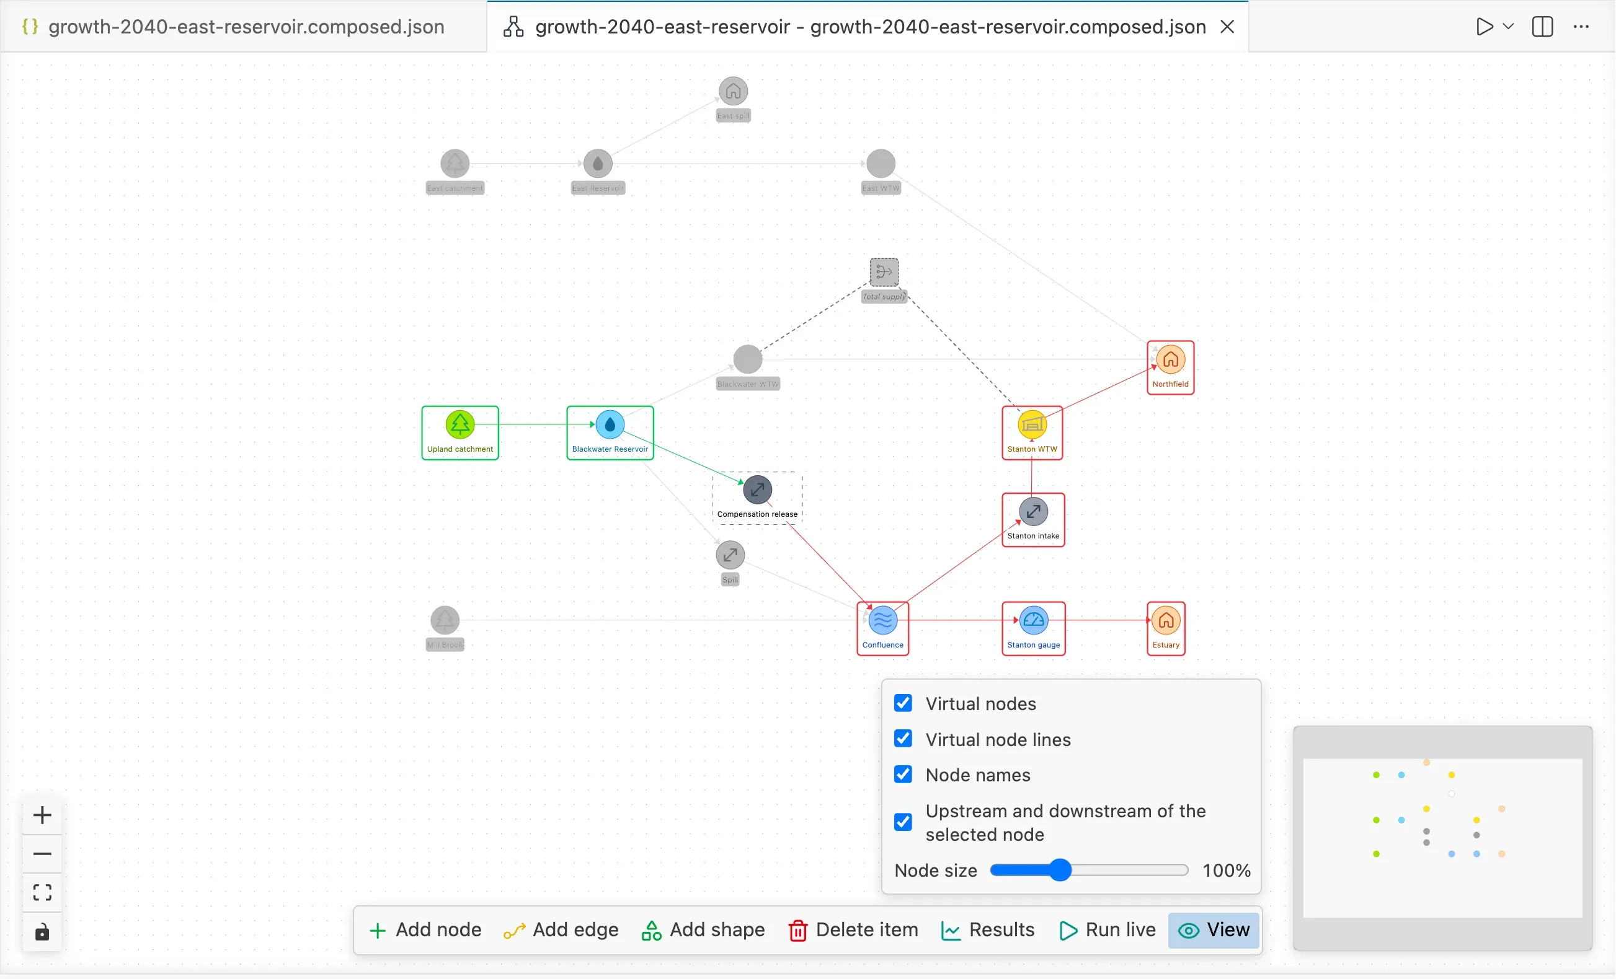Toggle the Node names checkbox
The height and width of the screenshot is (979, 1616).
pos(903,775)
